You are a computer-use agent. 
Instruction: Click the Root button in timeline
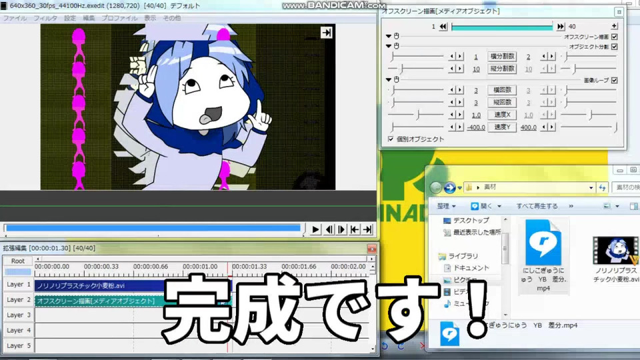coord(18,261)
